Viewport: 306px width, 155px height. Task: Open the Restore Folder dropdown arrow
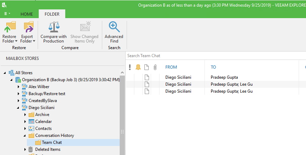(x=16, y=41)
